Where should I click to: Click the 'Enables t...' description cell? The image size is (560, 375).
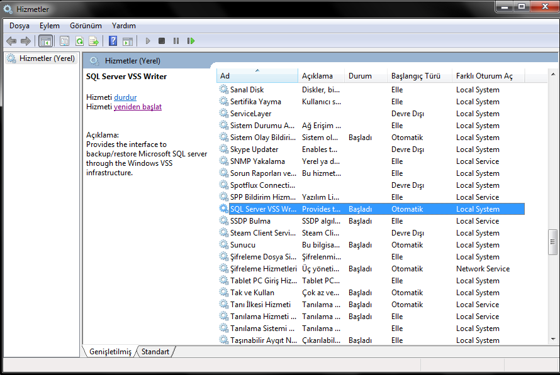320,149
